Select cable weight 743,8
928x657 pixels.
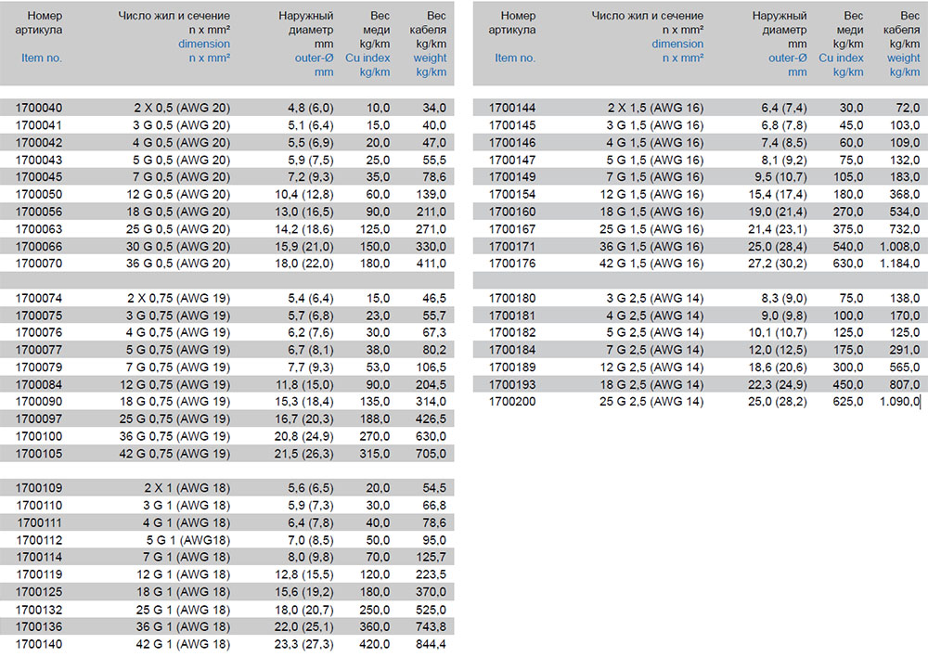[x=431, y=626]
